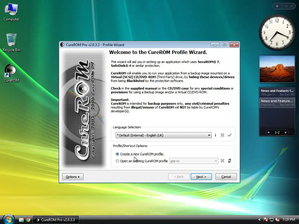This screenshot has height=224, width=299.
Task: Minimize the CureROM Profile Wizard window
Action: [215, 45]
